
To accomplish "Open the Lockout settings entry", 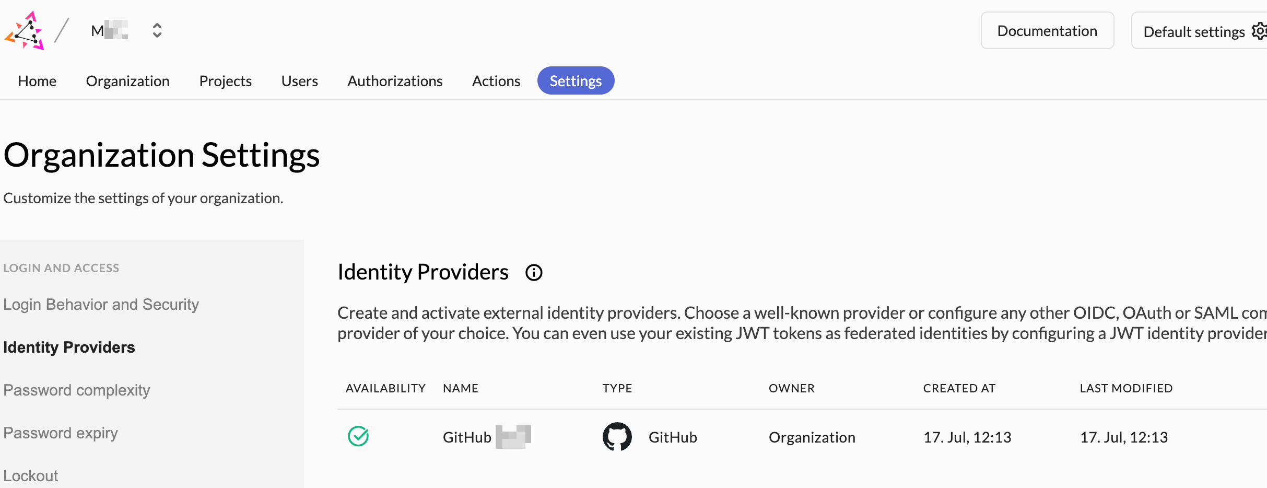I will click(x=31, y=476).
